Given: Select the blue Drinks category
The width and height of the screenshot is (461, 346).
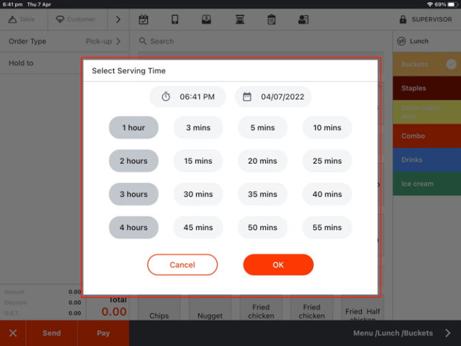Looking at the screenshot, I should click(x=426, y=160).
